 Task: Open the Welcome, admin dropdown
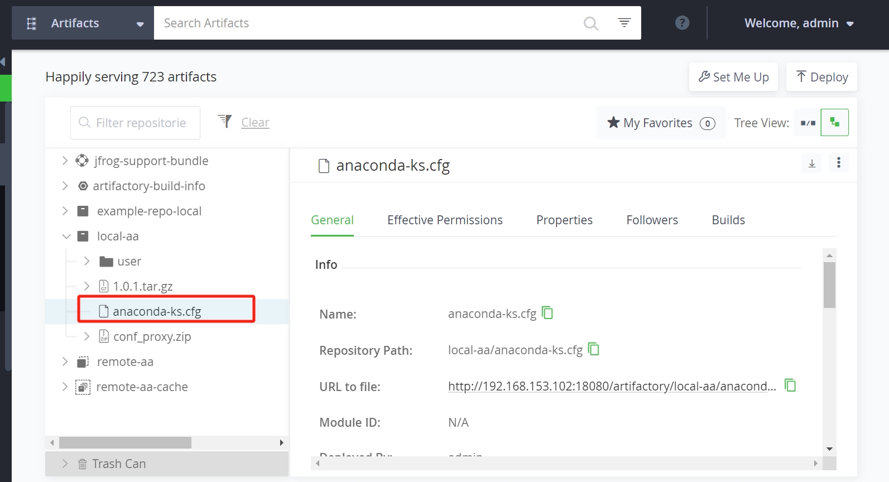pyautogui.click(x=799, y=23)
